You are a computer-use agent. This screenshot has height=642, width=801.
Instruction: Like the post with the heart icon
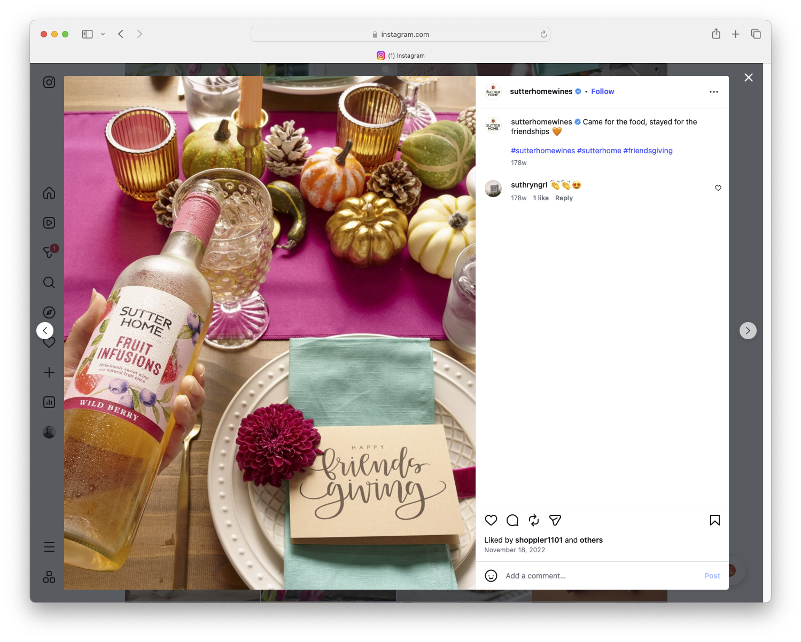tap(491, 520)
